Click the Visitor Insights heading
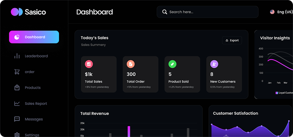Image resolution: width=293 pixels, height=137 pixels. tap(275, 38)
